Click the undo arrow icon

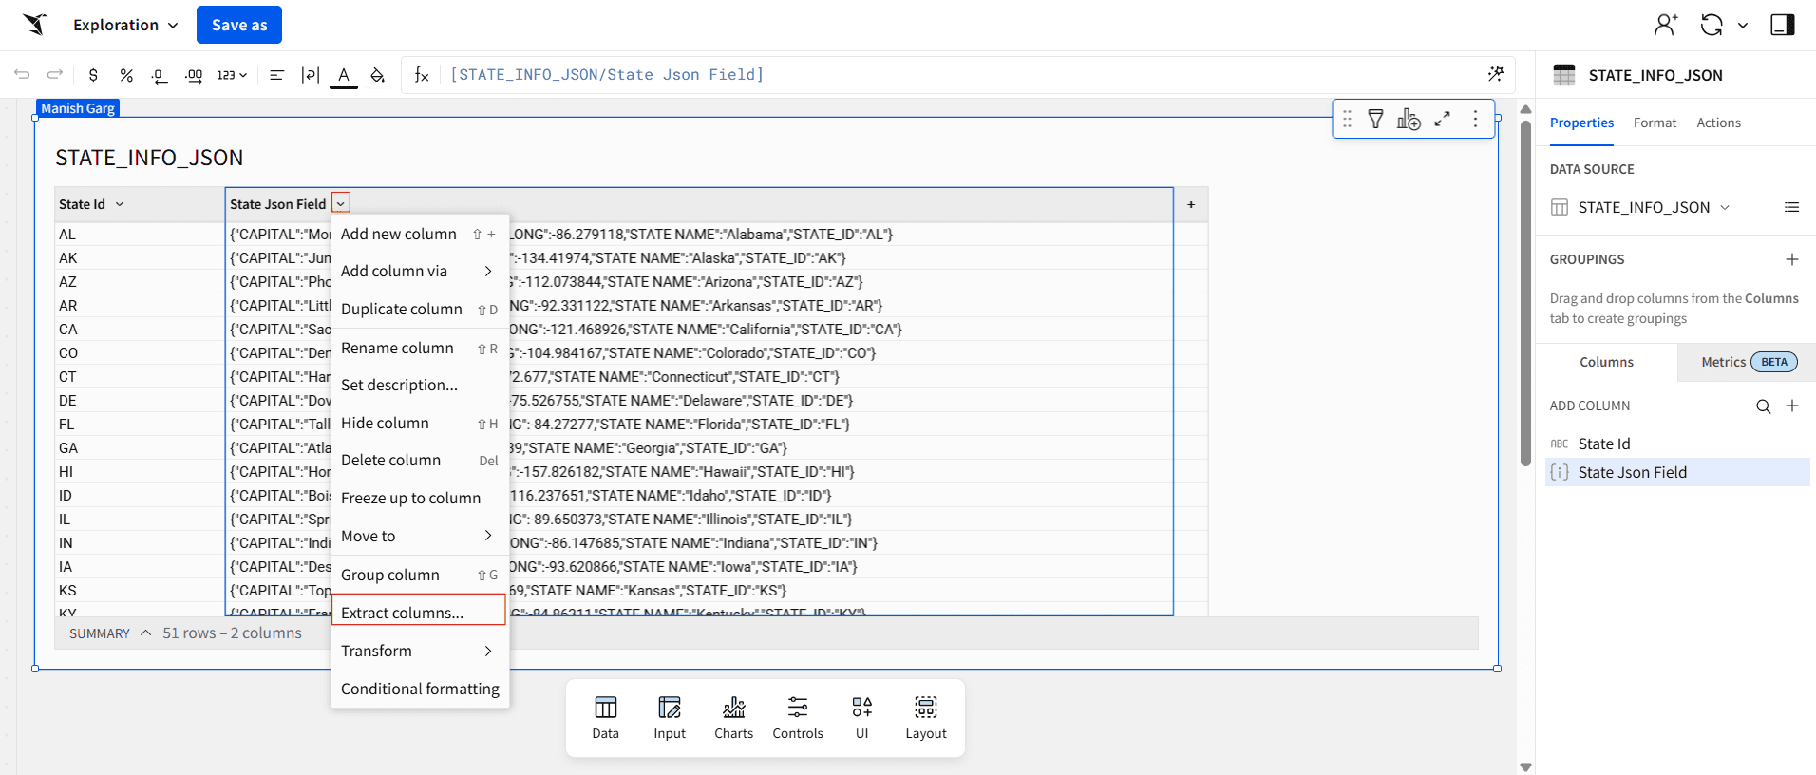click(x=22, y=75)
